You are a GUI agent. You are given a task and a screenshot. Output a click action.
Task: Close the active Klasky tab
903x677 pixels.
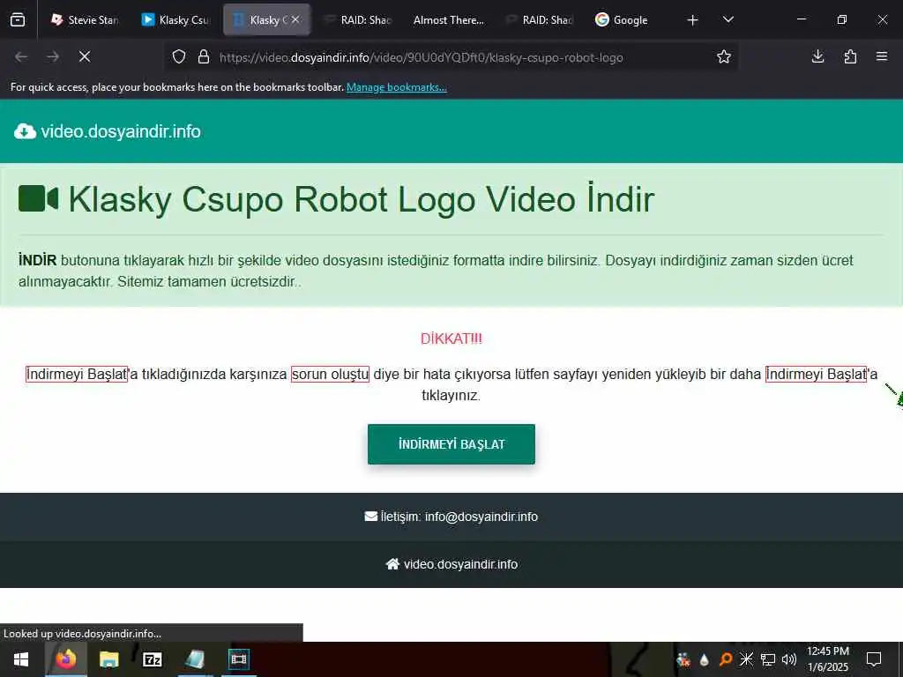pos(295,19)
